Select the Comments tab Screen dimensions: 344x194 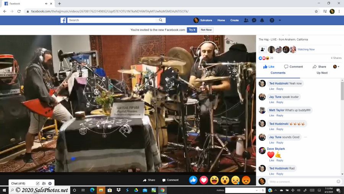click(278, 73)
